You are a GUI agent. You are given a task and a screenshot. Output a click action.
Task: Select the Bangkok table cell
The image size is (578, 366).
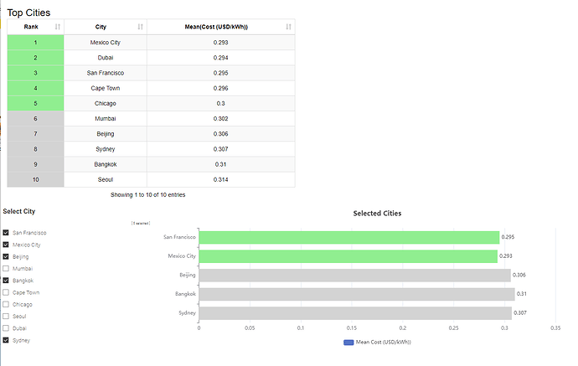106,164
